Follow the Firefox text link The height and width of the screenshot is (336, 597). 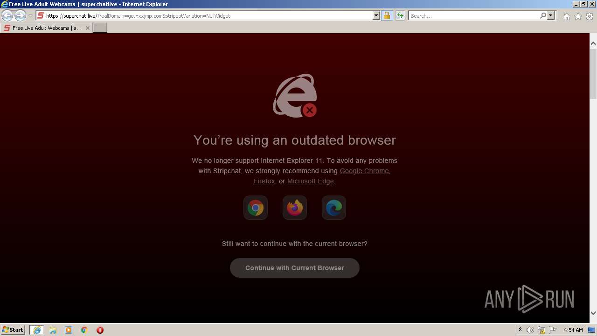264,181
